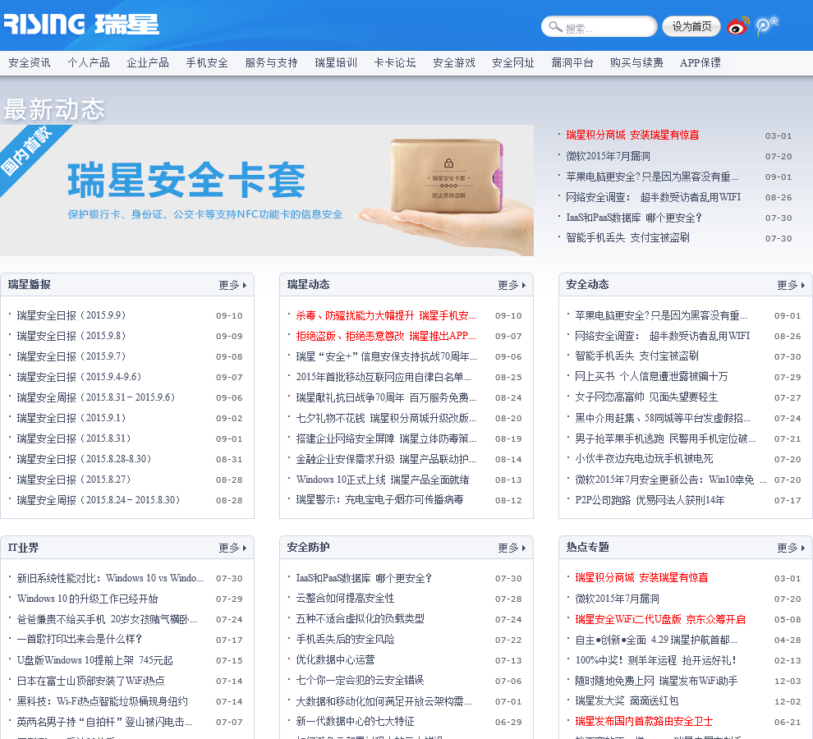Open 小伙半夜边充电边玩手机被电死
Screen dimensions: 813x739
644,459
